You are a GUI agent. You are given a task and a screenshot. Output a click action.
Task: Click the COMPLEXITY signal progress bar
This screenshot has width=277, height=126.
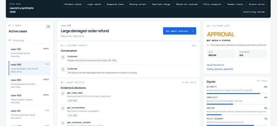coord(237,104)
